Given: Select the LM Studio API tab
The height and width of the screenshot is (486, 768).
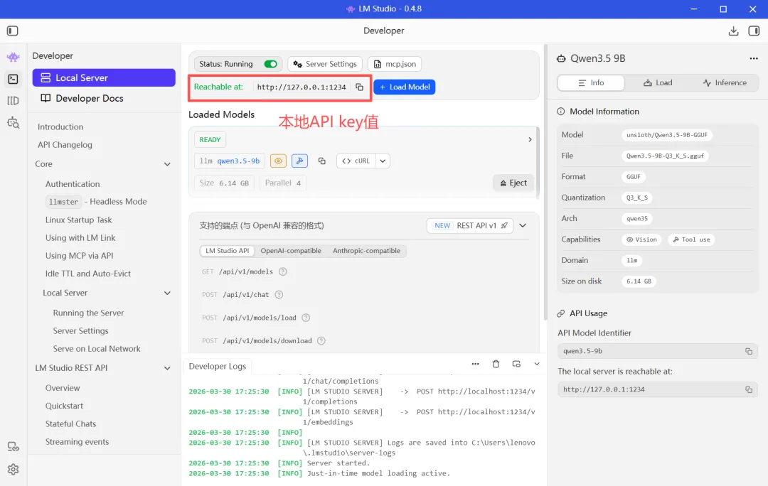Looking at the screenshot, I should [x=228, y=251].
